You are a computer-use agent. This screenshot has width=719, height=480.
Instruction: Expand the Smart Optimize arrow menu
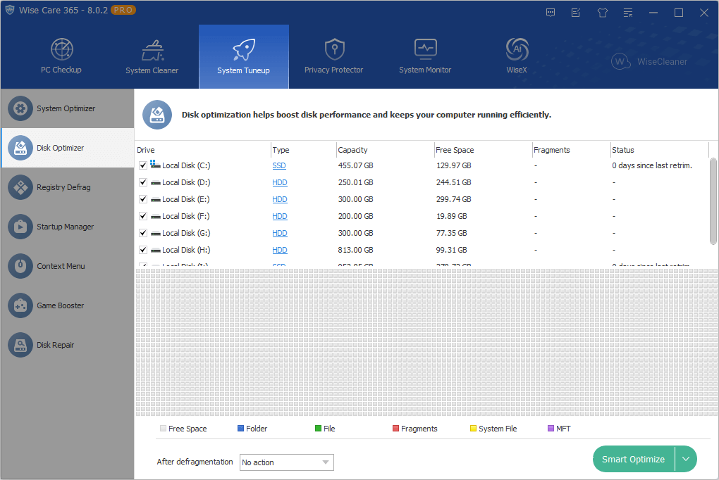[686, 459]
